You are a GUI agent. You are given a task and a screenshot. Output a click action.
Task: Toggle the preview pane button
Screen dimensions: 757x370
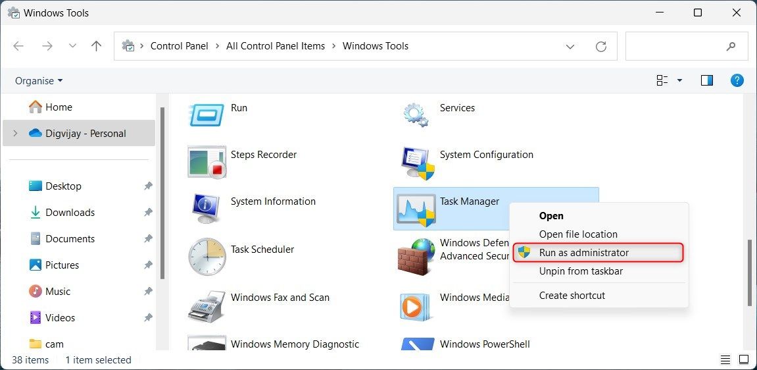click(x=707, y=80)
